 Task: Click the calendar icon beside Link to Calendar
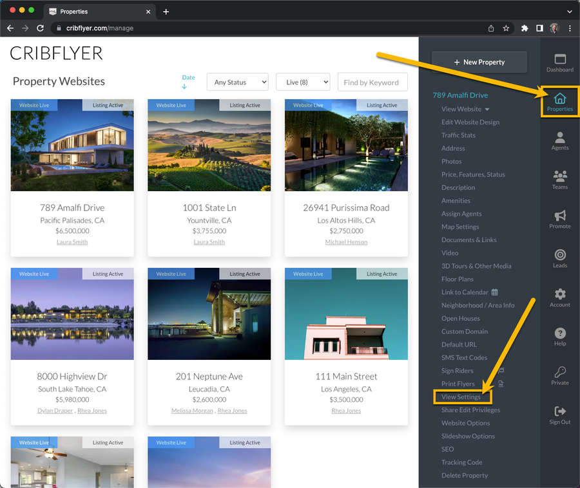(494, 292)
